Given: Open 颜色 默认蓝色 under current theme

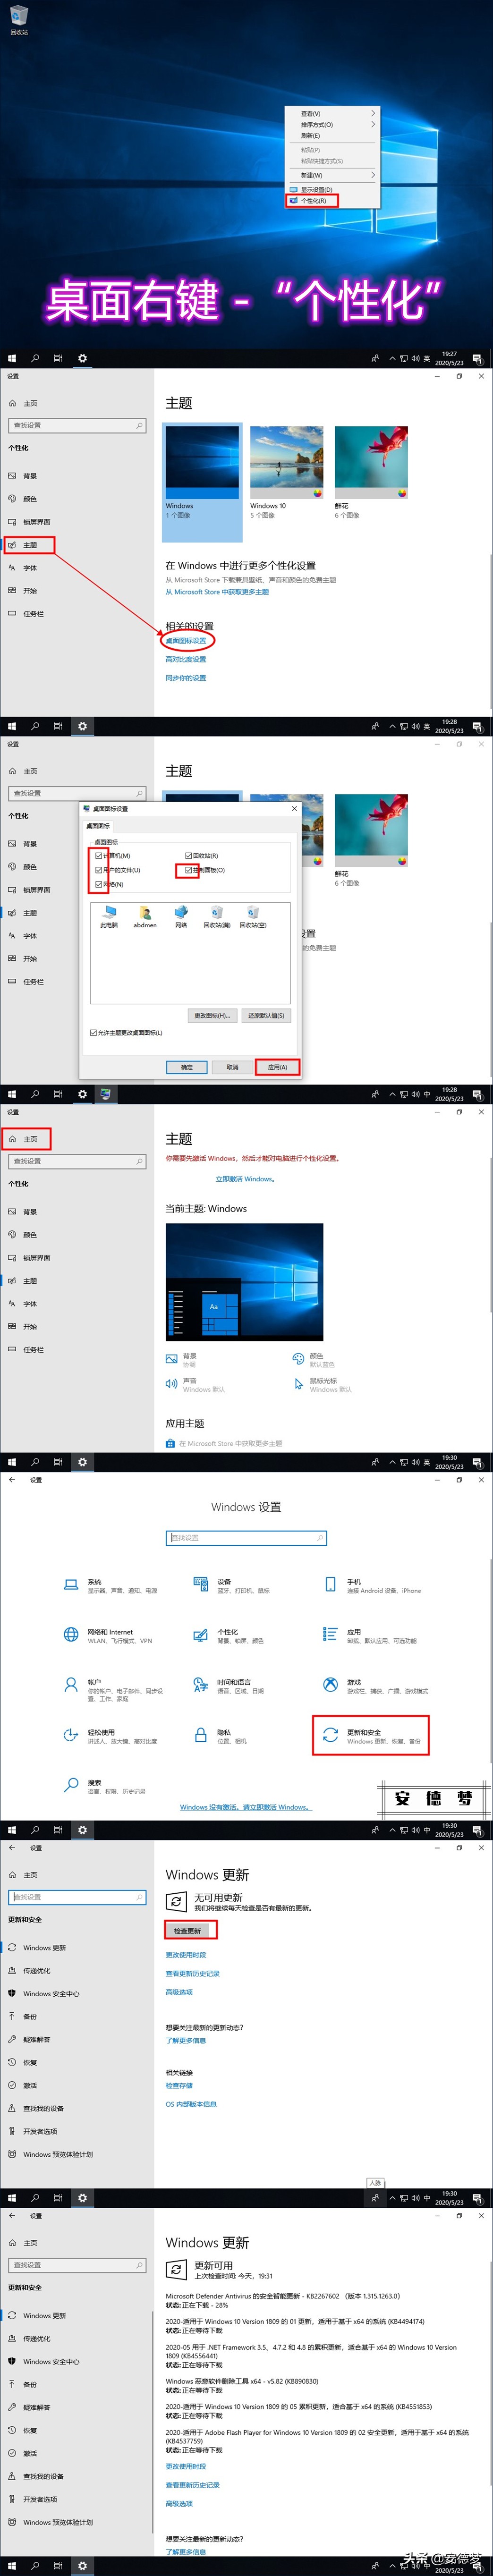Looking at the screenshot, I should click(314, 1360).
